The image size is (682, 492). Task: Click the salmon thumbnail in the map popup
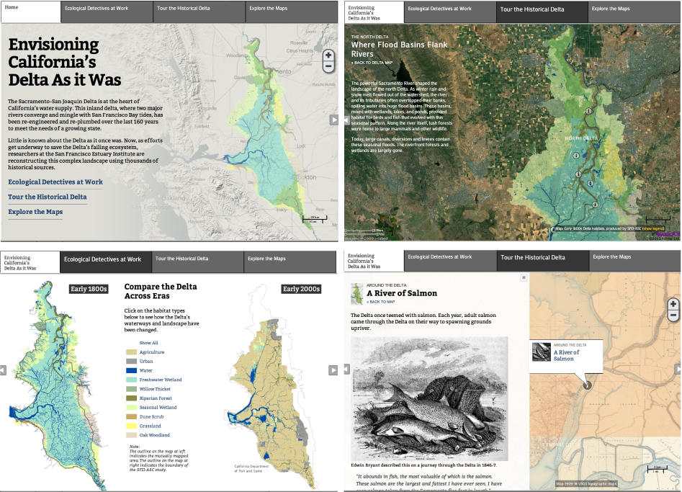(542, 352)
